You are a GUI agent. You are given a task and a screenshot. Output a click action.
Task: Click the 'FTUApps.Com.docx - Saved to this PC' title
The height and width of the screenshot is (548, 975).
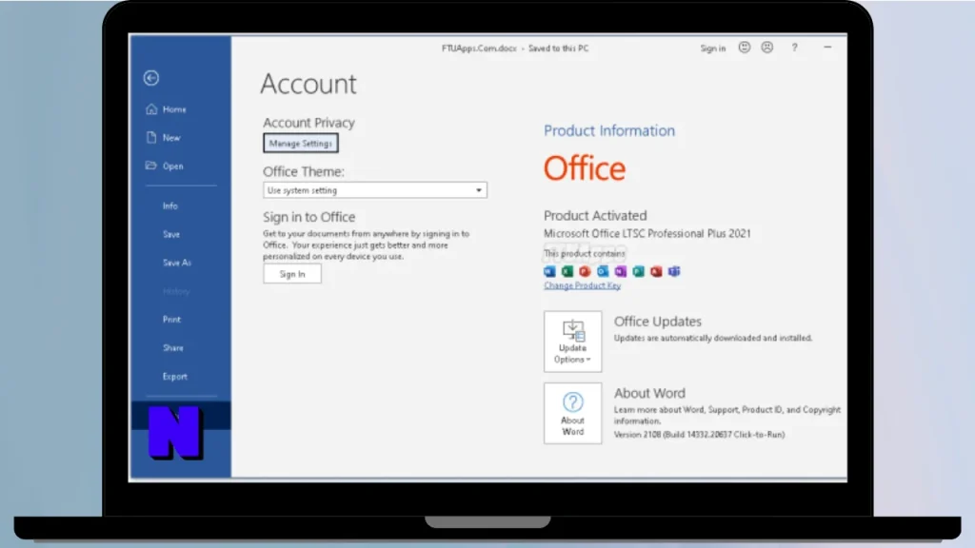[515, 48]
